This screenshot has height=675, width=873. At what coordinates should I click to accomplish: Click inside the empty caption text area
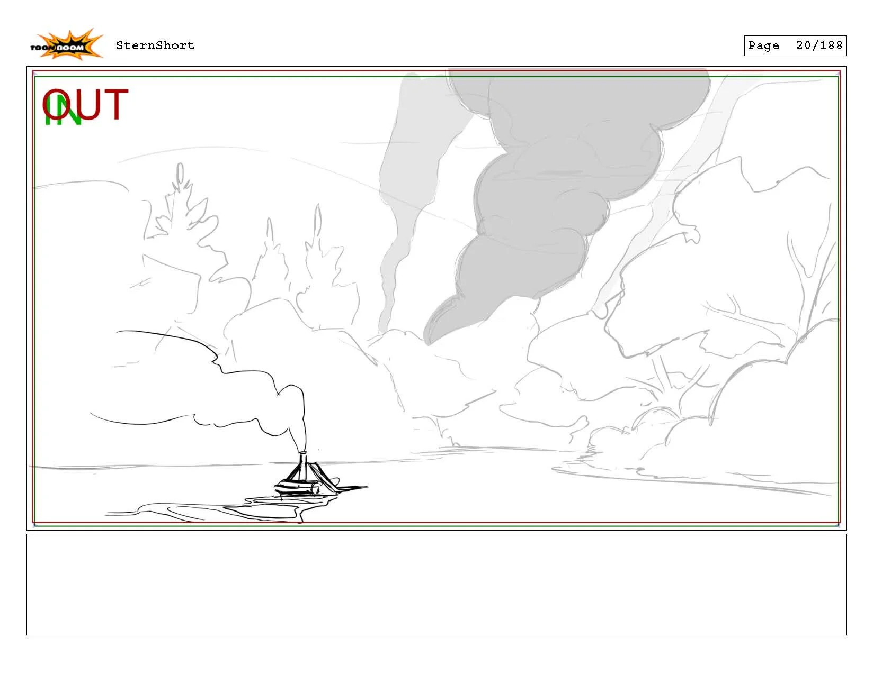click(x=436, y=585)
